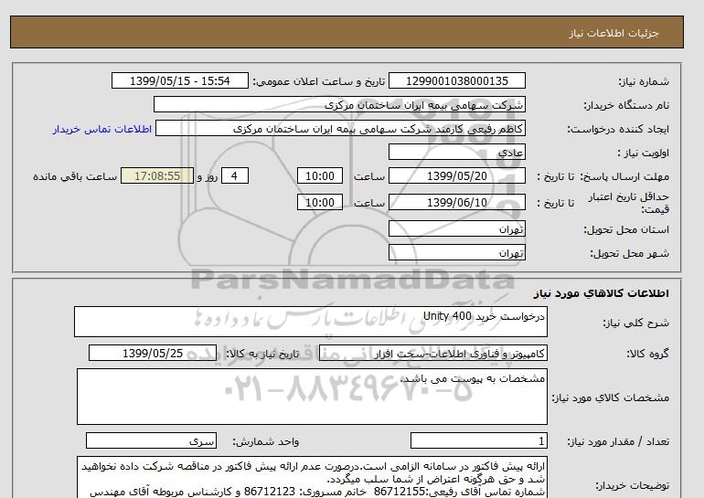This screenshot has height=498, width=704.
Task: Click the label تاریخ نیاز به کالا
Action: 261,354
